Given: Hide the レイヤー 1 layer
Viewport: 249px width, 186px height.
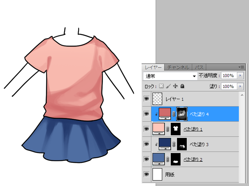Looking at the screenshot, I should pos(146,99).
